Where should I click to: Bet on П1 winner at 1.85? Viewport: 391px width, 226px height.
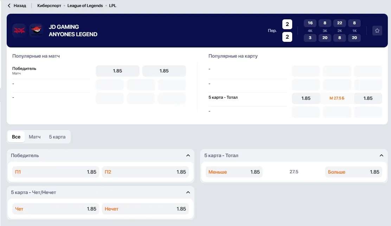(56, 172)
